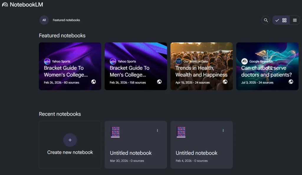This screenshot has height=175, width=302.
Task: Open Untitled notebook dated Mar 30, 2026
Action: coord(136,145)
